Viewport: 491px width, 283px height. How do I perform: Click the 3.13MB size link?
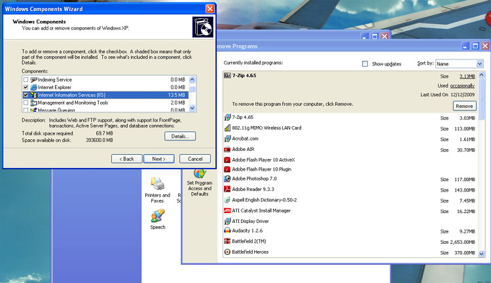467,76
